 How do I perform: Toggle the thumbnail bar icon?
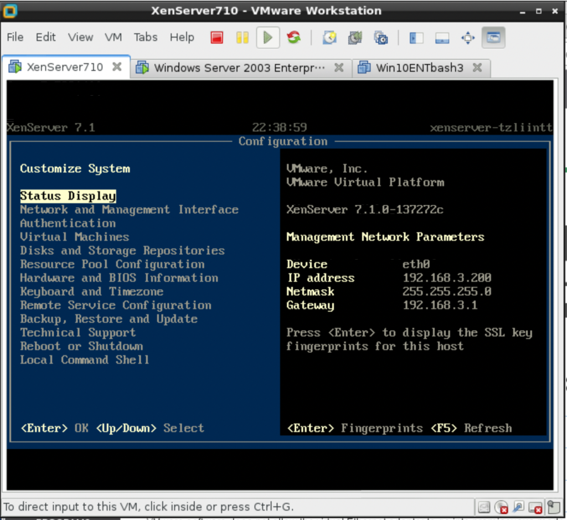coord(442,37)
